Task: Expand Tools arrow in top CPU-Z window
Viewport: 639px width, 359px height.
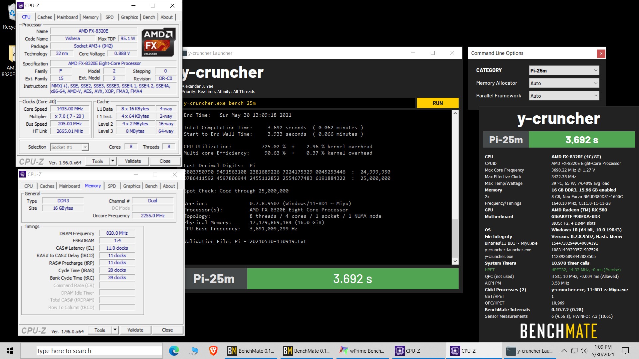Action: point(112,161)
